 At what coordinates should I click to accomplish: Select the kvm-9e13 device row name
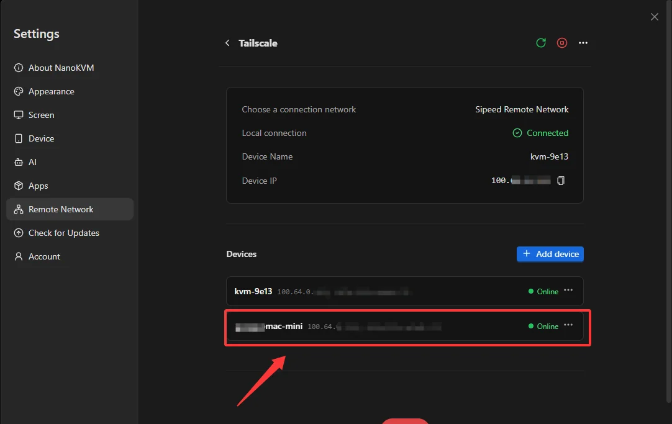(x=253, y=291)
